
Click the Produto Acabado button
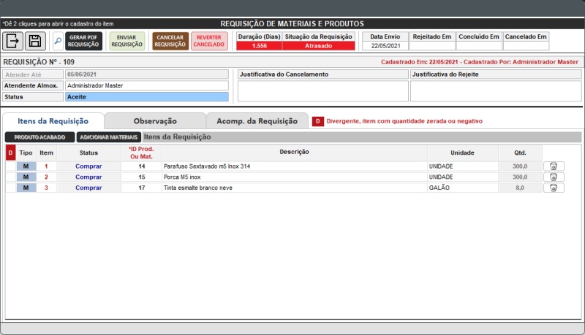tap(39, 136)
